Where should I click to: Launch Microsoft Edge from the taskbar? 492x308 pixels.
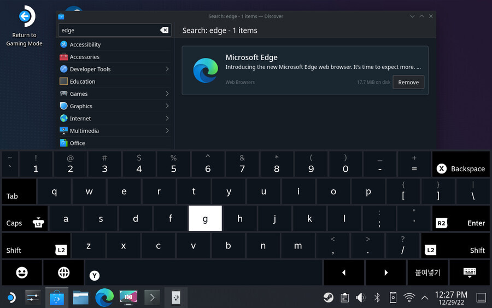pos(104,297)
